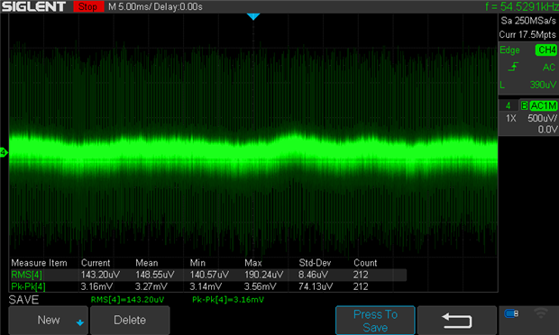Click the Pk-Pk Current value 3.16mV
Screen dimensions: 559x335
pos(96,286)
